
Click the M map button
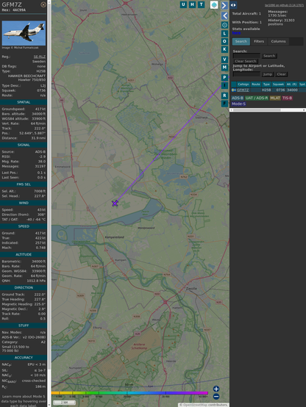pos(224,68)
